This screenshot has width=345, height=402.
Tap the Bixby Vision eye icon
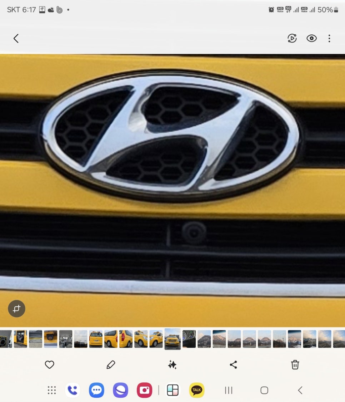[x=311, y=39]
